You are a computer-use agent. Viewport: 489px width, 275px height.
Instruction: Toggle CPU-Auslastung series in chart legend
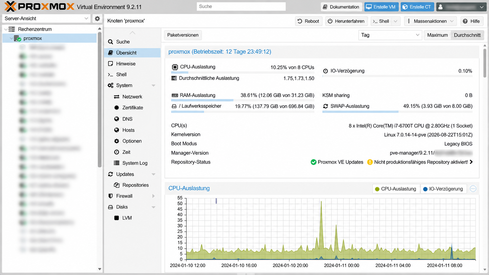click(396, 189)
